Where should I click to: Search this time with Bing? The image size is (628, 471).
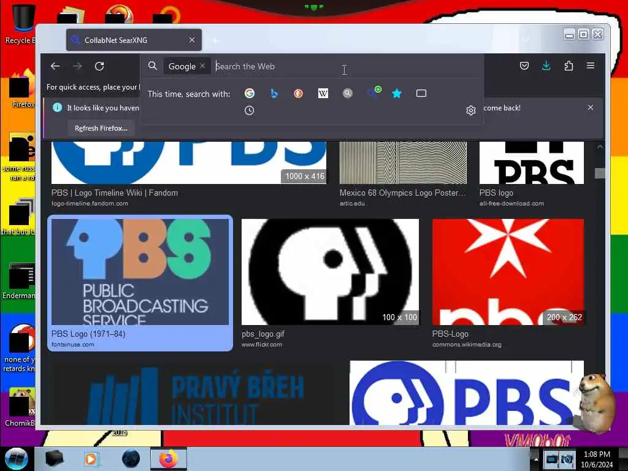pyautogui.click(x=274, y=93)
